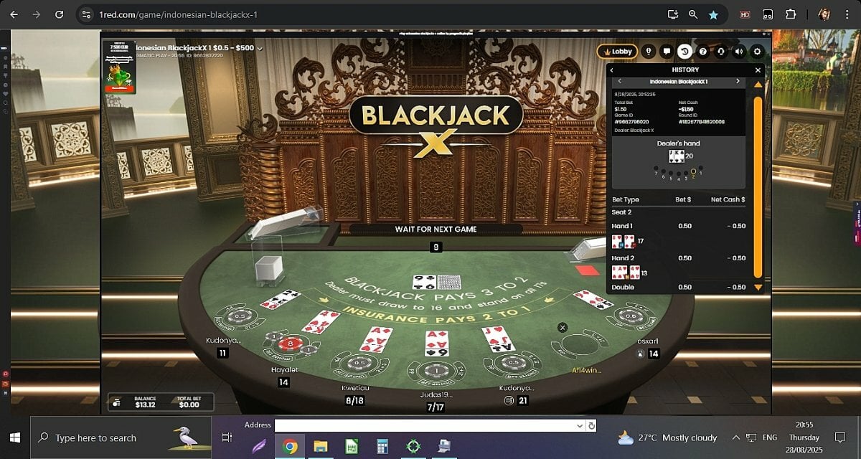Open the help question mark icon
This screenshot has width=861, height=459.
[702, 52]
